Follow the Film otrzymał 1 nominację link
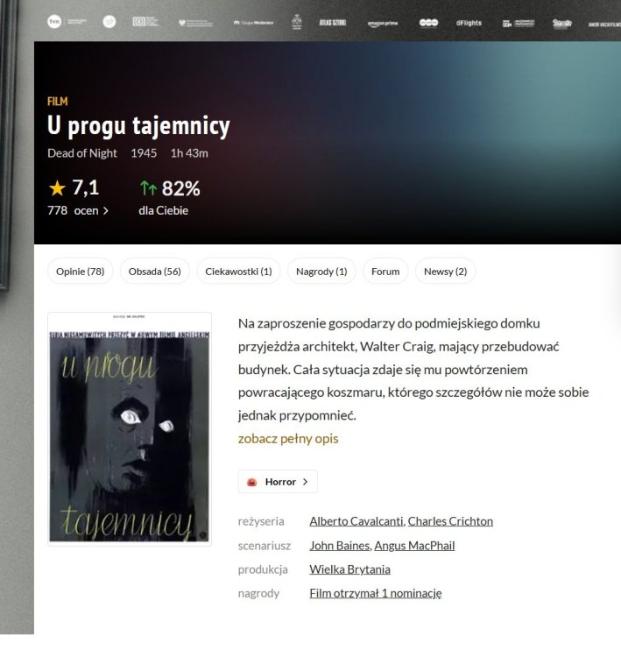Viewport: 621px width, 657px height. [375, 593]
